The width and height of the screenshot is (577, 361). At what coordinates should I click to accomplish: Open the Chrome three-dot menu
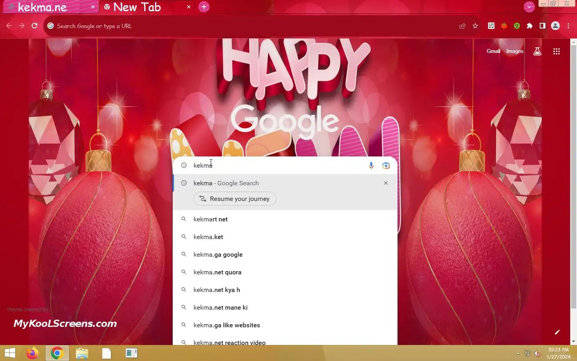pos(568,26)
